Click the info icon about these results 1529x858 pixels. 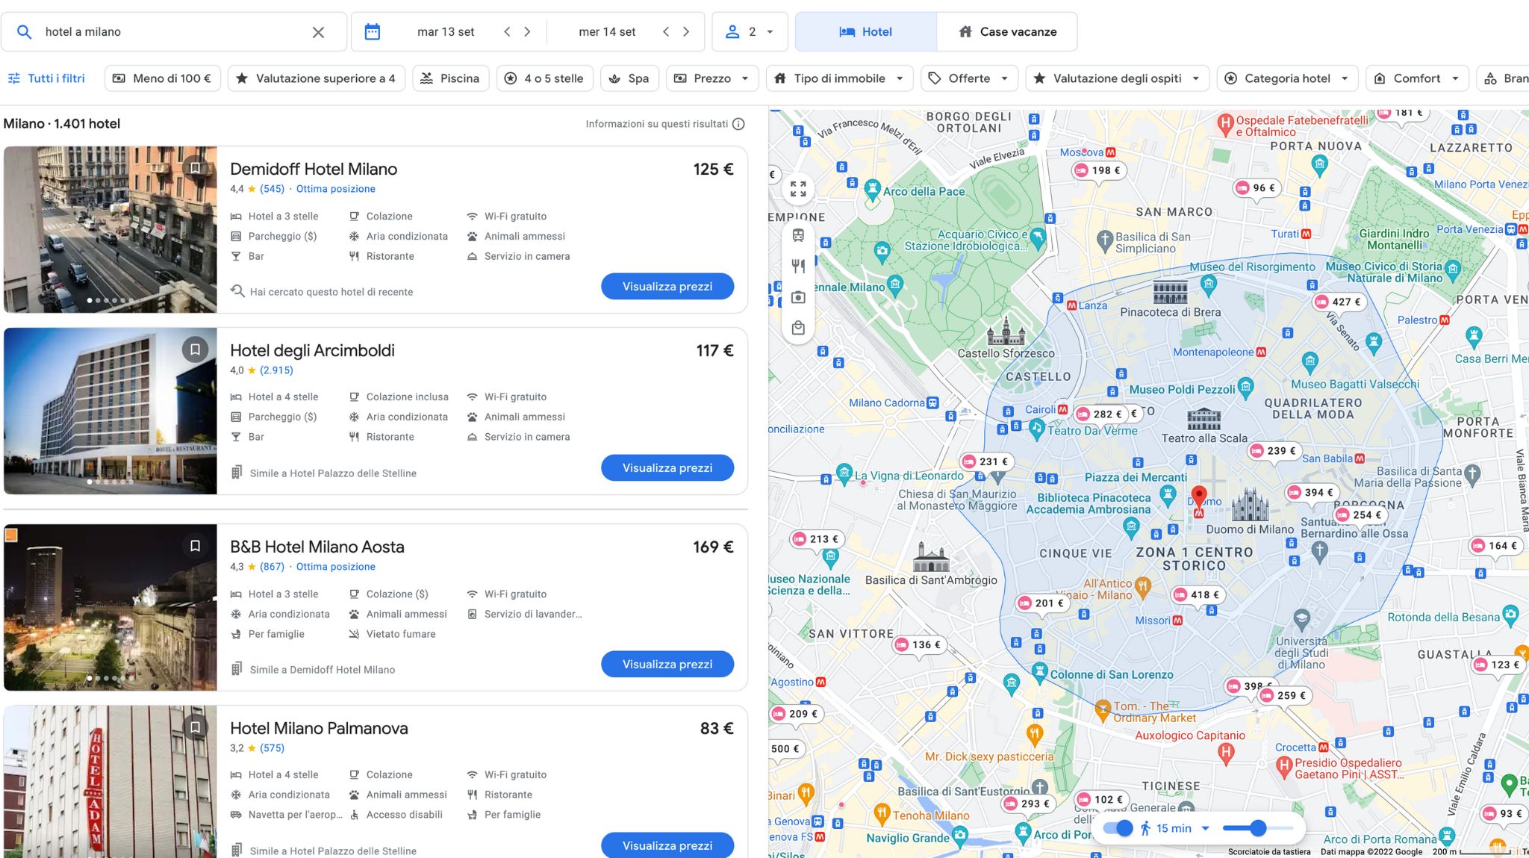pyautogui.click(x=738, y=124)
